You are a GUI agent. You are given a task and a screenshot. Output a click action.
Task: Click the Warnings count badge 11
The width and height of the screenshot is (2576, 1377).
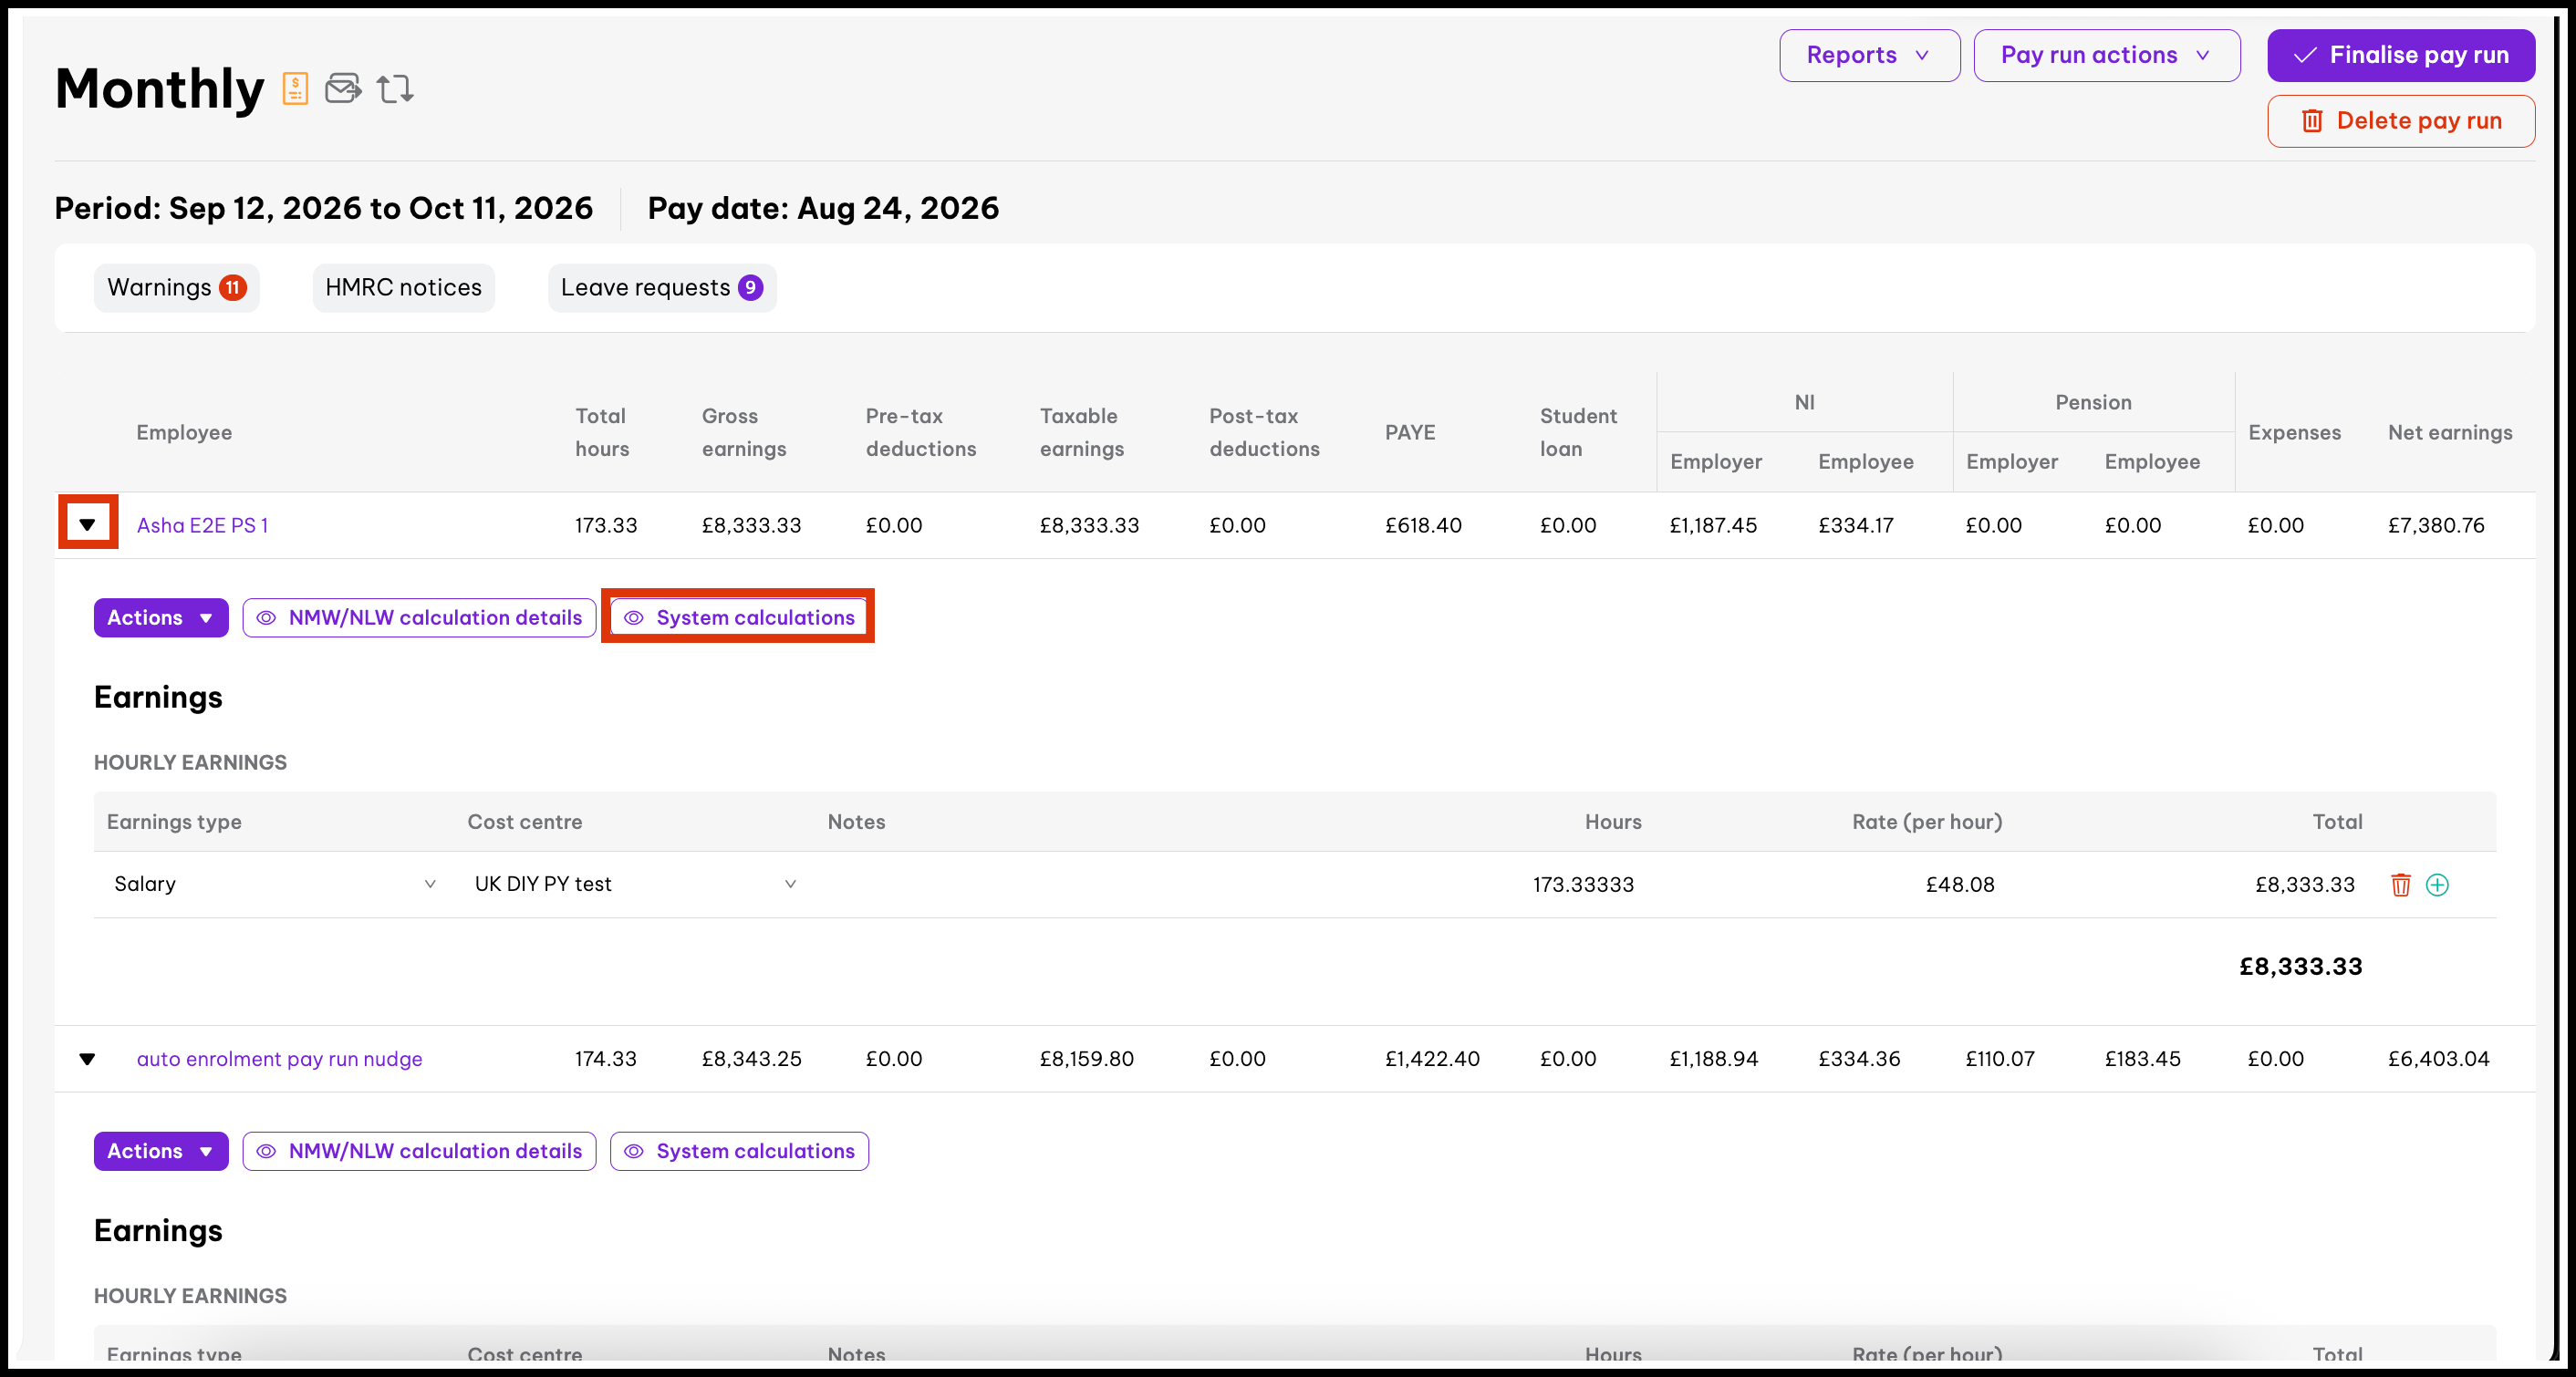pos(233,288)
